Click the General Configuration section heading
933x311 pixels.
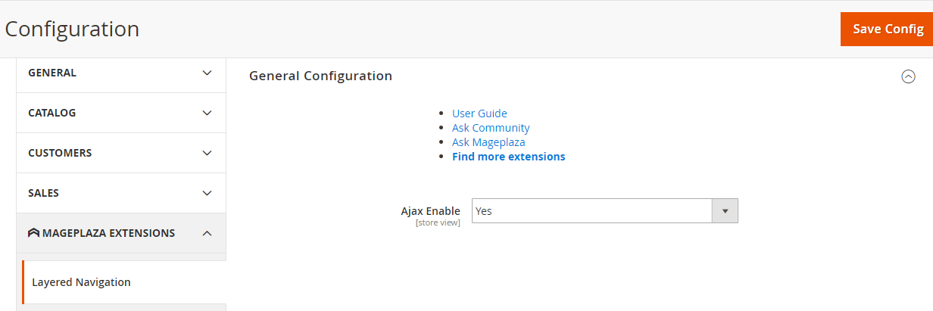320,76
